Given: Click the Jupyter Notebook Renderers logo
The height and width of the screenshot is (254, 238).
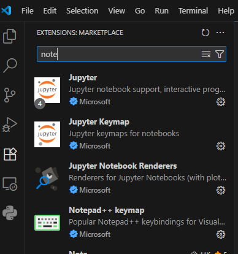Looking at the screenshot, I should pos(47,179).
